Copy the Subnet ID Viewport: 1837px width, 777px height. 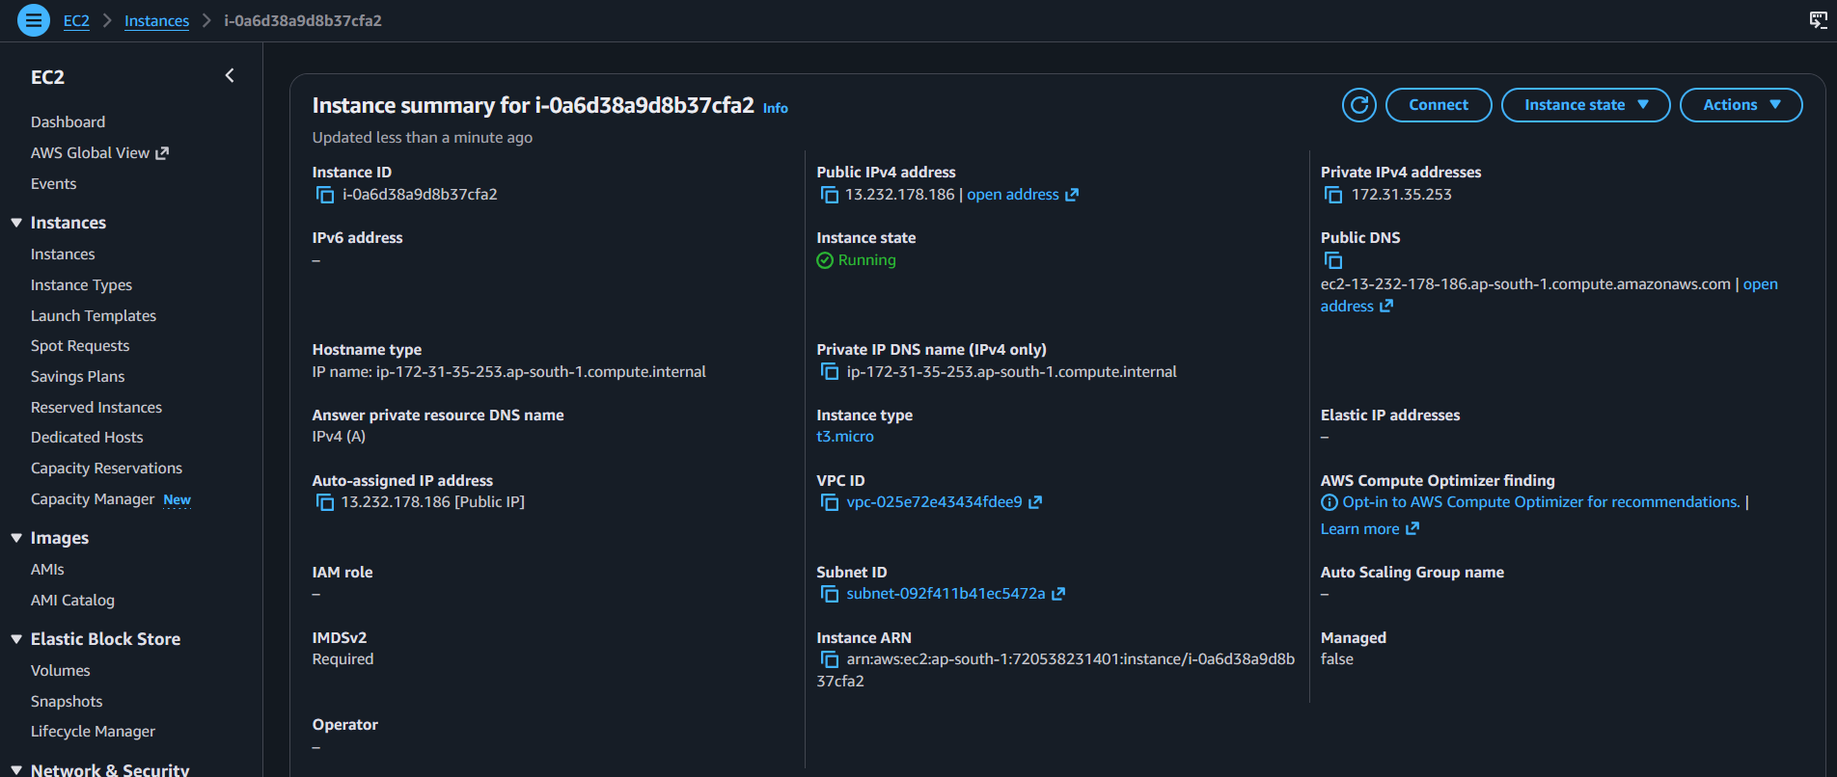point(830,594)
